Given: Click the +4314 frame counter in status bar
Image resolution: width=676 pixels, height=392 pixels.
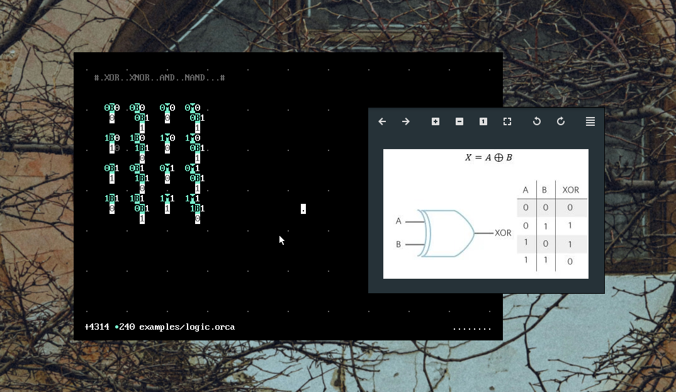Looking at the screenshot, I should [x=97, y=327].
